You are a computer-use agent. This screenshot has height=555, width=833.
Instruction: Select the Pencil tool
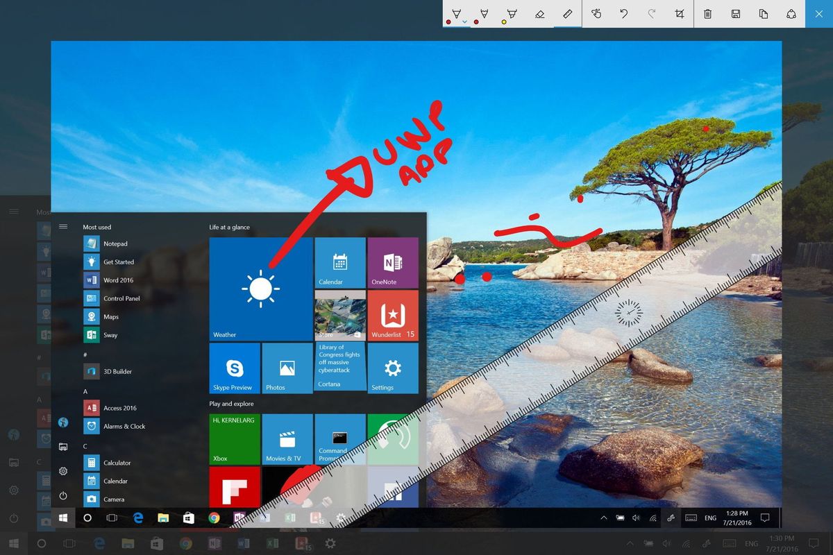pos(484,12)
